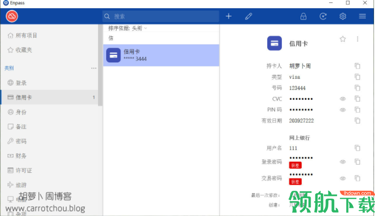Copy the 有效日期 value
Screen dimensions: 375x216
click(358, 121)
